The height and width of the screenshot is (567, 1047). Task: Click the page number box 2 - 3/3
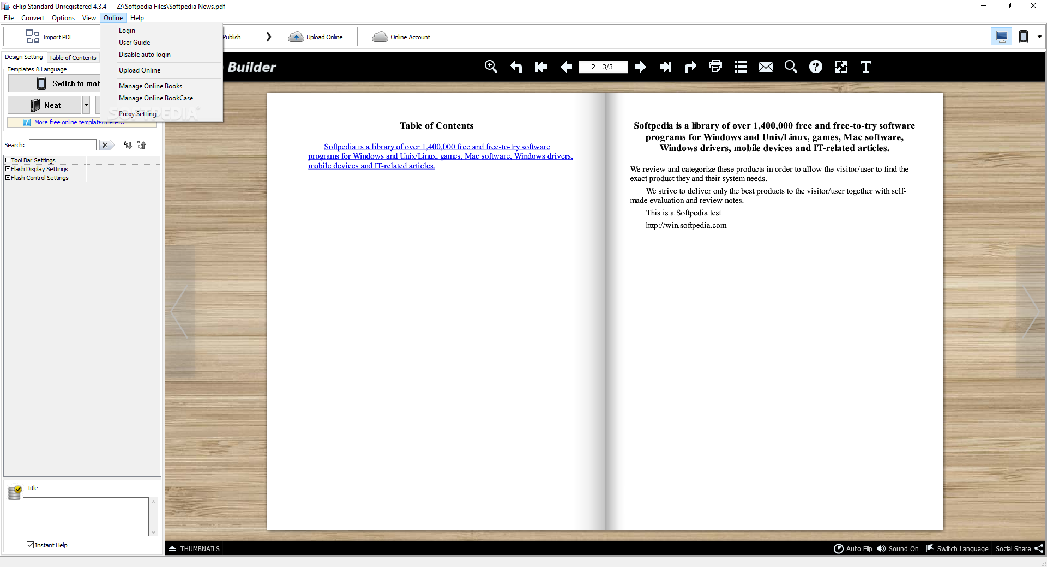pos(603,67)
